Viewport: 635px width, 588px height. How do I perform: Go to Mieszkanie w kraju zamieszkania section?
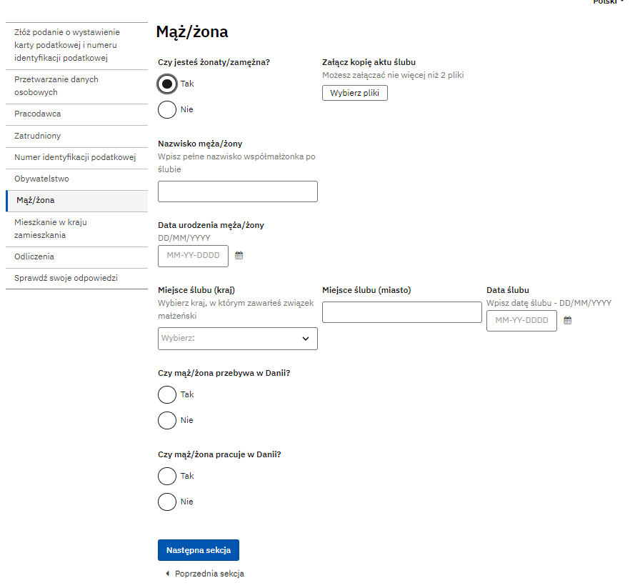(77, 229)
